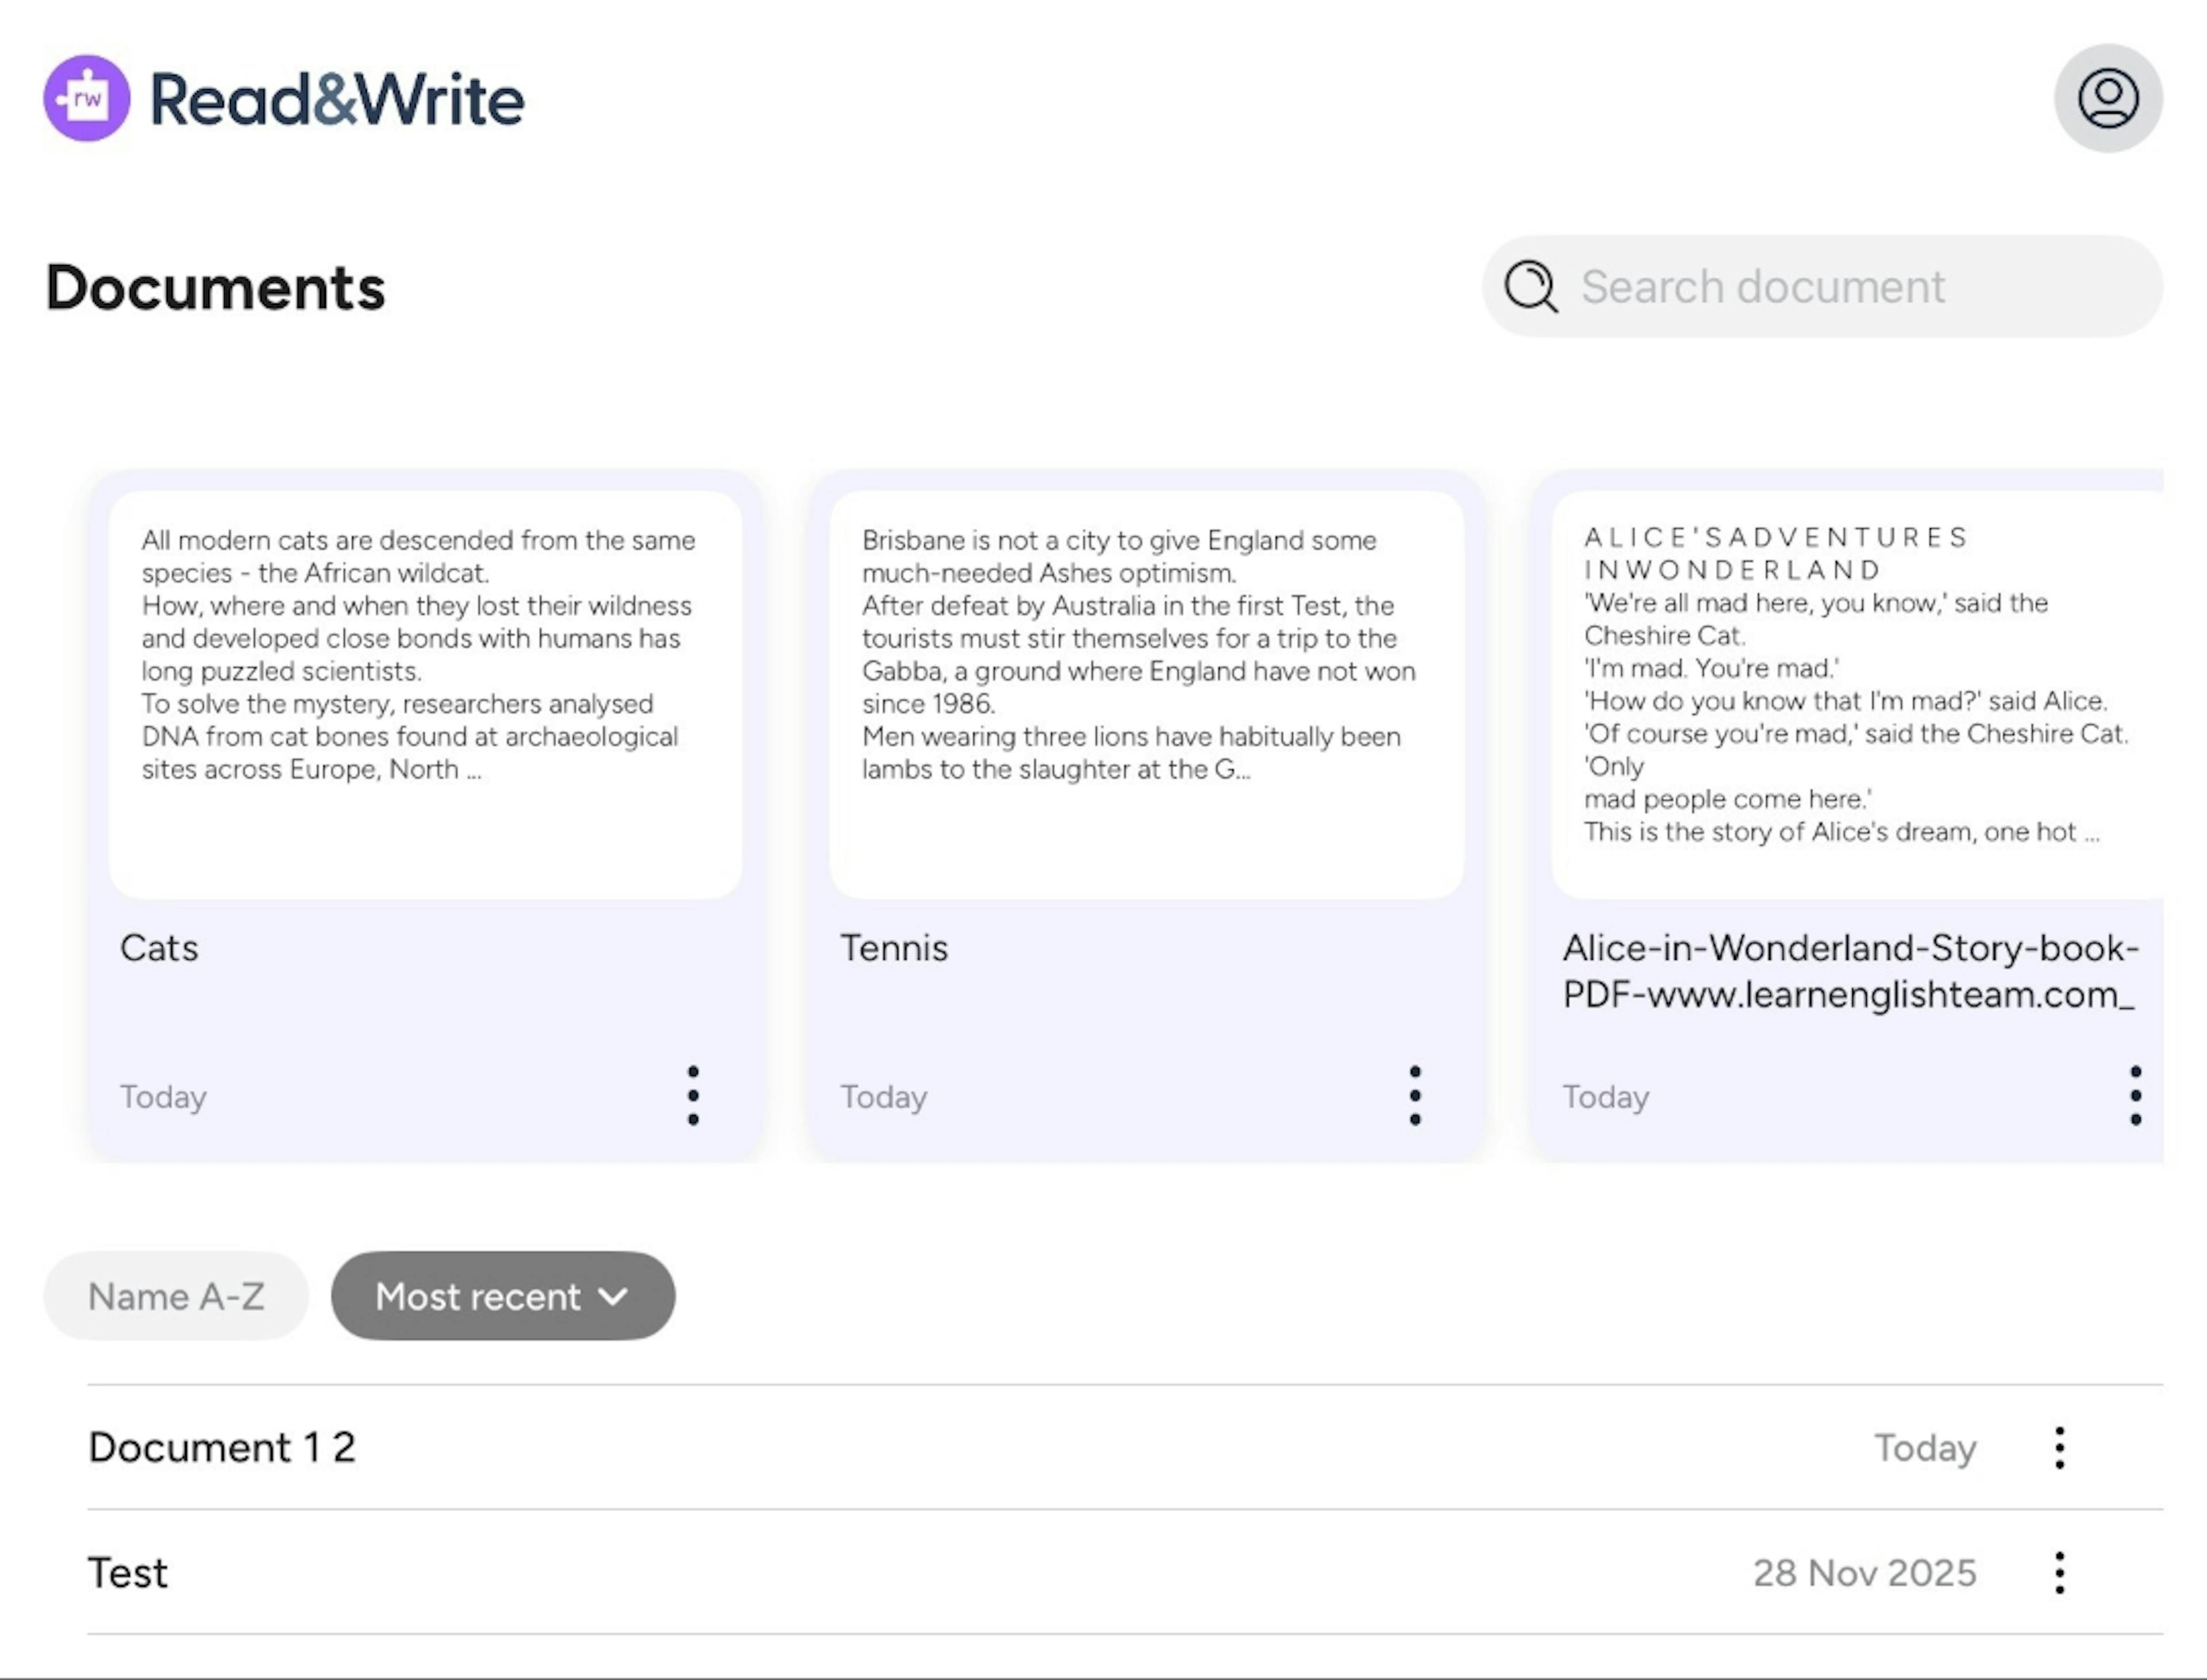This screenshot has height=1680, width=2207.
Task: Click the search magnifier icon
Action: click(1530, 287)
